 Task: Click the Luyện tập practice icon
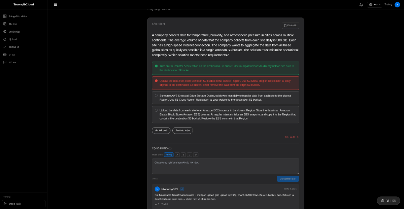click(5, 32)
